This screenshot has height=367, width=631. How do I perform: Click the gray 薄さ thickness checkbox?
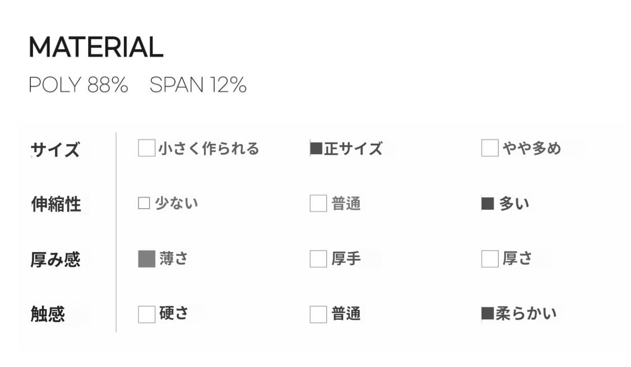point(146,259)
